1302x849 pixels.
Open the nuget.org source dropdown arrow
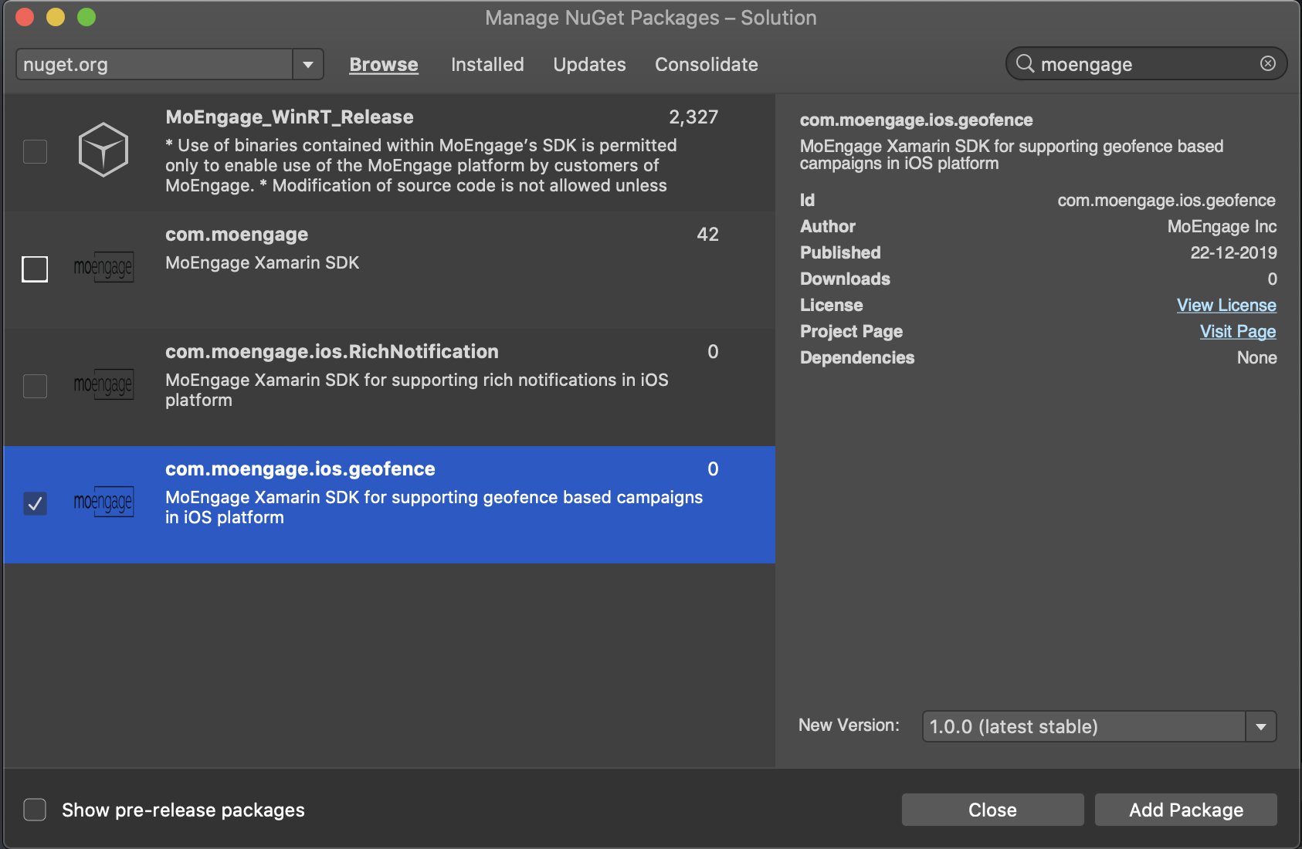pos(308,64)
